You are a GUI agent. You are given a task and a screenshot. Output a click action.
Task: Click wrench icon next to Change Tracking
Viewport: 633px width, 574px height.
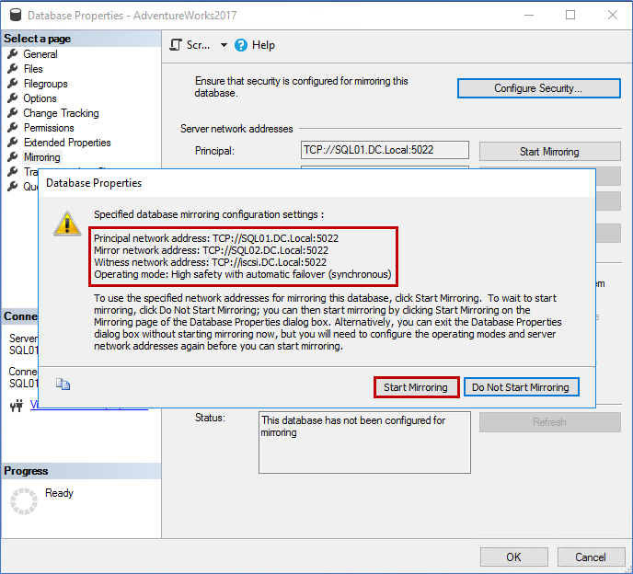13,112
